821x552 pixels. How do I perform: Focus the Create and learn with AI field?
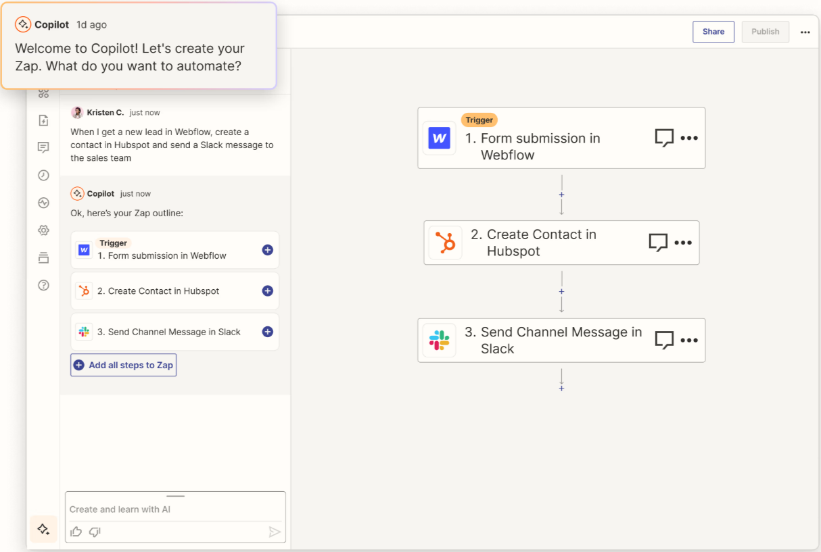tap(175, 509)
